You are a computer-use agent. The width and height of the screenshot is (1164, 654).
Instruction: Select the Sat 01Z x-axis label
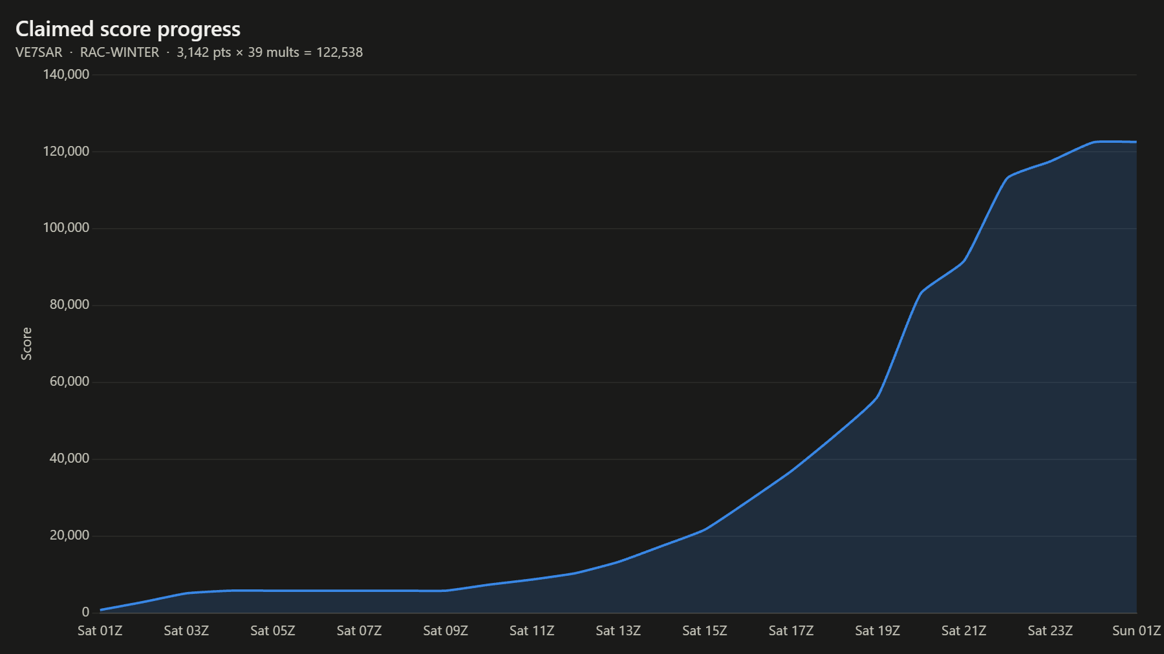coord(100,631)
